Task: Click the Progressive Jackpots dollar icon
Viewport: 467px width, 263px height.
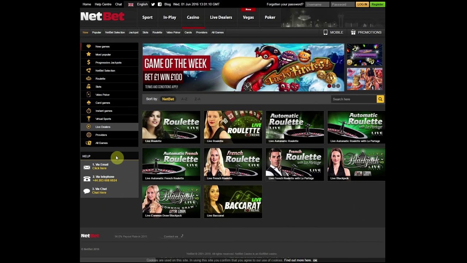Action: pyautogui.click(x=88, y=62)
